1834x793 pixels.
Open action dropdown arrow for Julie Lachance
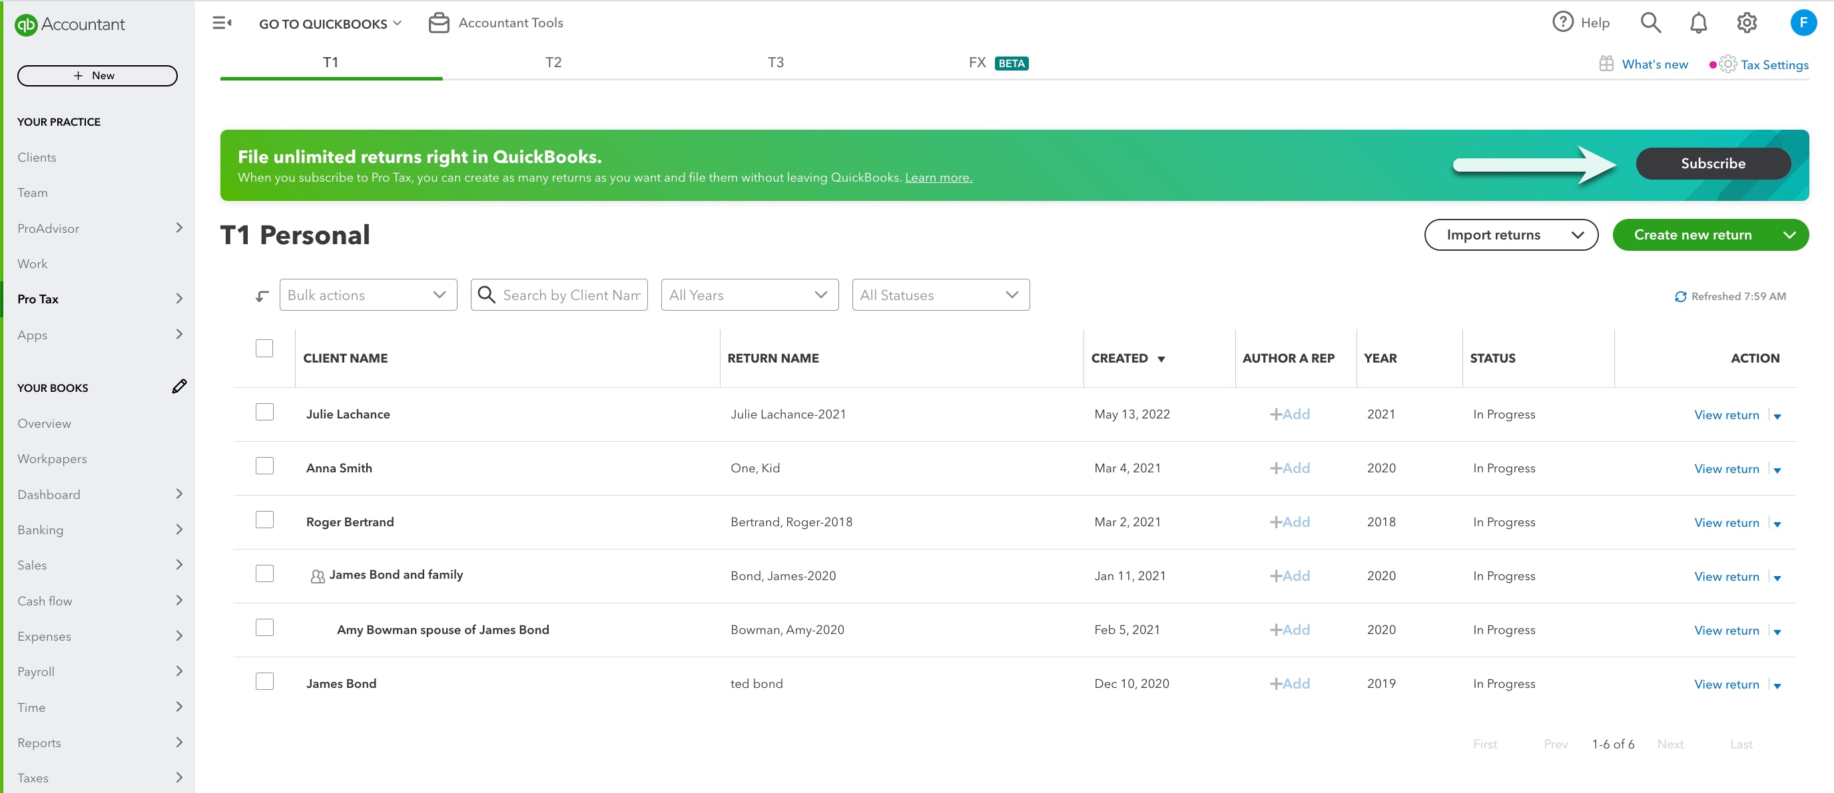click(x=1777, y=416)
